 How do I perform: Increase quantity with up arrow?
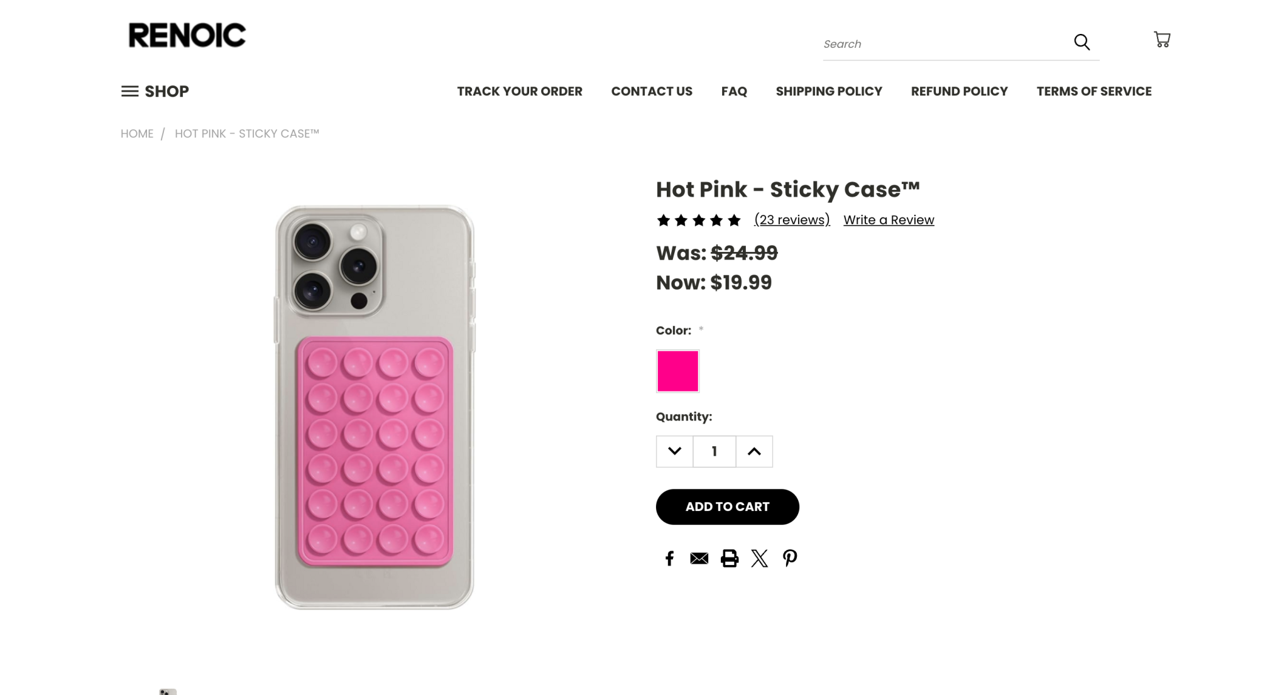tap(754, 451)
